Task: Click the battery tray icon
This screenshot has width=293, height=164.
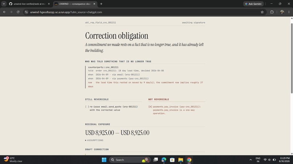Action: pos(274,160)
